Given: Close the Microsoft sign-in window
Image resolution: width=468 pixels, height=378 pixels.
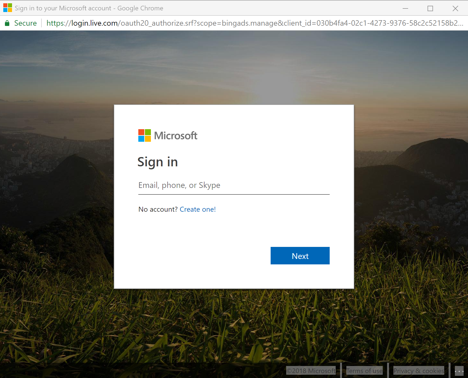Looking at the screenshot, I should point(455,8).
